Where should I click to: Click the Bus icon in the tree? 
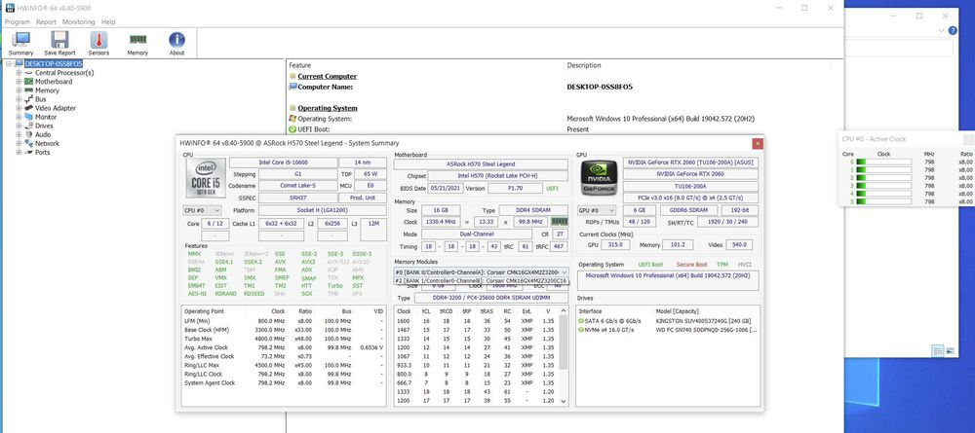tap(28, 99)
